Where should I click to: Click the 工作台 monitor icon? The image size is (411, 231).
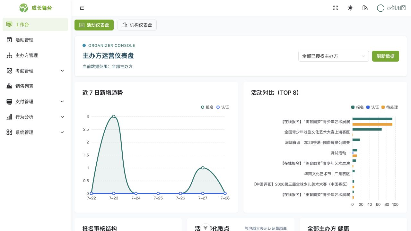click(9, 24)
